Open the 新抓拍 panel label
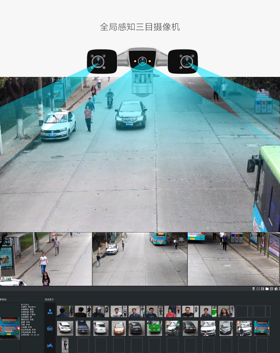The image size is (280, 353). point(3,299)
